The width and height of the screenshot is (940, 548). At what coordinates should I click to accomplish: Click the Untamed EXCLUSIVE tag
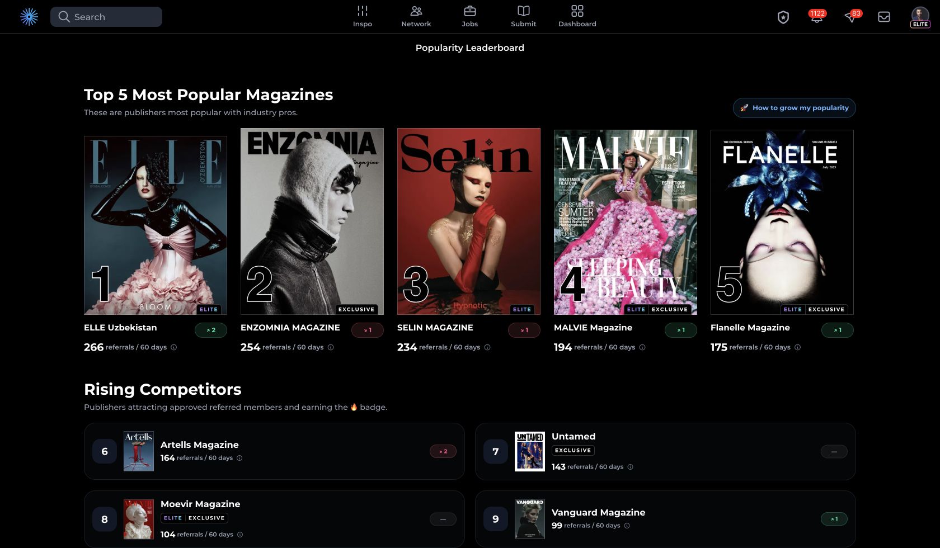tap(573, 450)
